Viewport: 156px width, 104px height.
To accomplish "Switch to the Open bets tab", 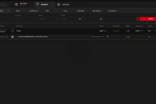I will pos(18,11).
